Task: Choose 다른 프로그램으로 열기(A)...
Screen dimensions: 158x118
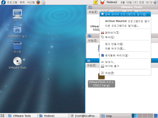Action: click(x=125, y=26)
